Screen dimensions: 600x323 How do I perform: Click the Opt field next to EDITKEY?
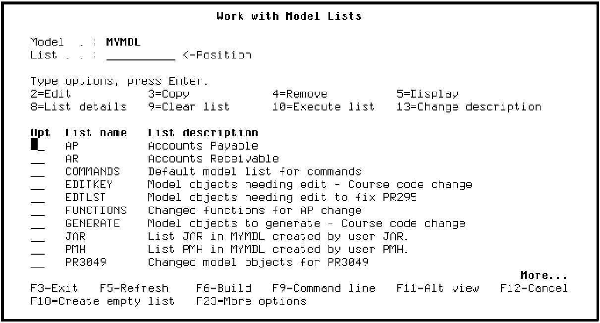tap(37, 185)
